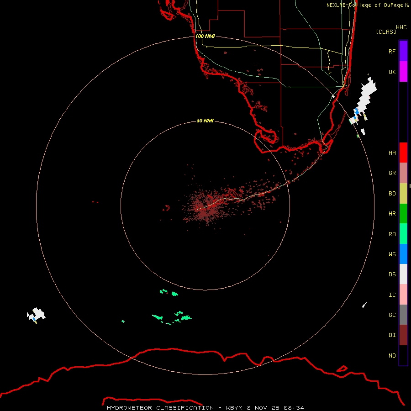Click the "RA" legend label
411x411 pixels.
[x=392, y=234]
